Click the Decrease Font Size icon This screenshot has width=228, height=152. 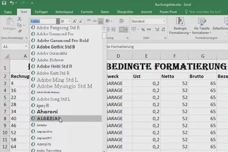81,21
